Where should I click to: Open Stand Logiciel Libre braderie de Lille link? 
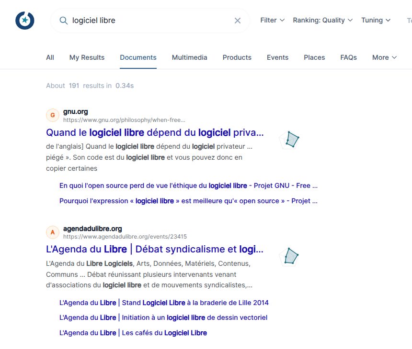pyautogui.click(x=164, y=303)
